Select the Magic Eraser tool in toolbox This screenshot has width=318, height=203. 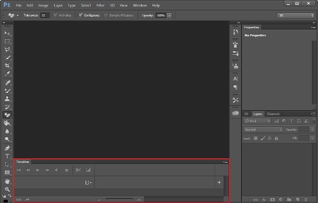(7, 115)
